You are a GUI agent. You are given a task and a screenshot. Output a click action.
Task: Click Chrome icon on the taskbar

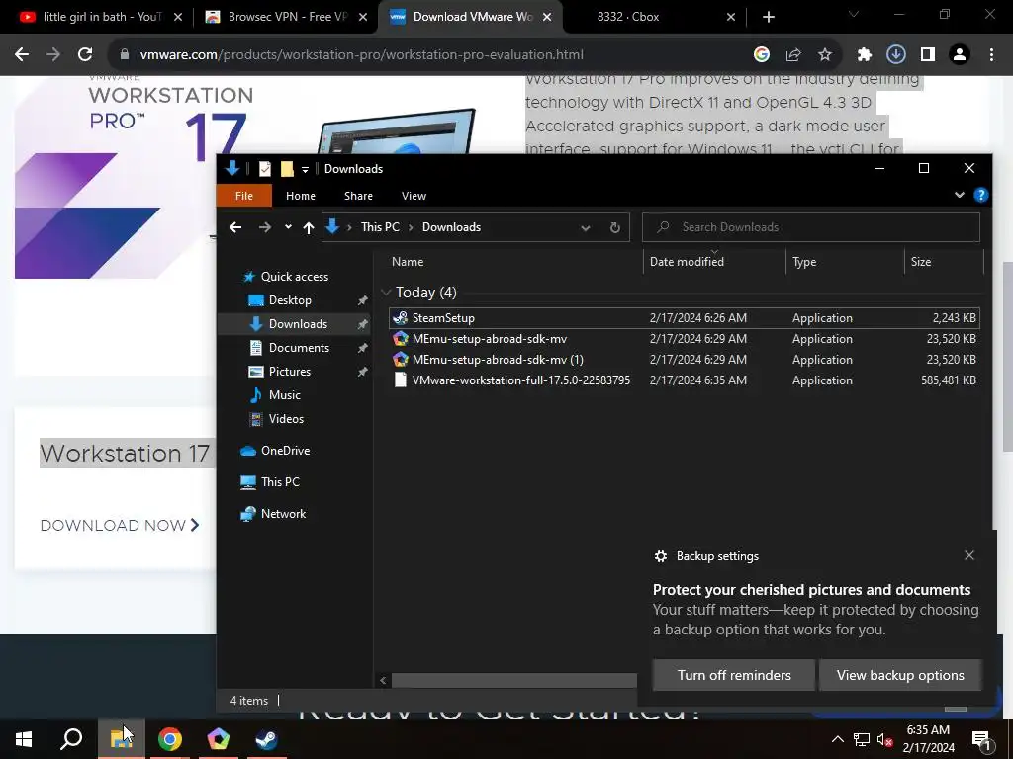pyautogui.click(x=170, y=739)
